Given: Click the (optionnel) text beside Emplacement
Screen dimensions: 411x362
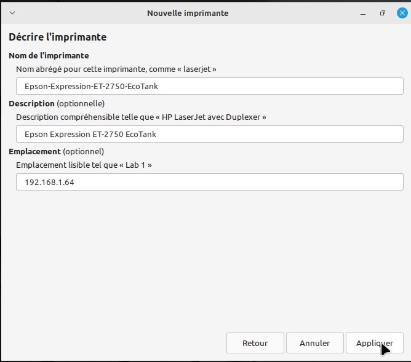Looking at the screenshot, I should 83,152.
